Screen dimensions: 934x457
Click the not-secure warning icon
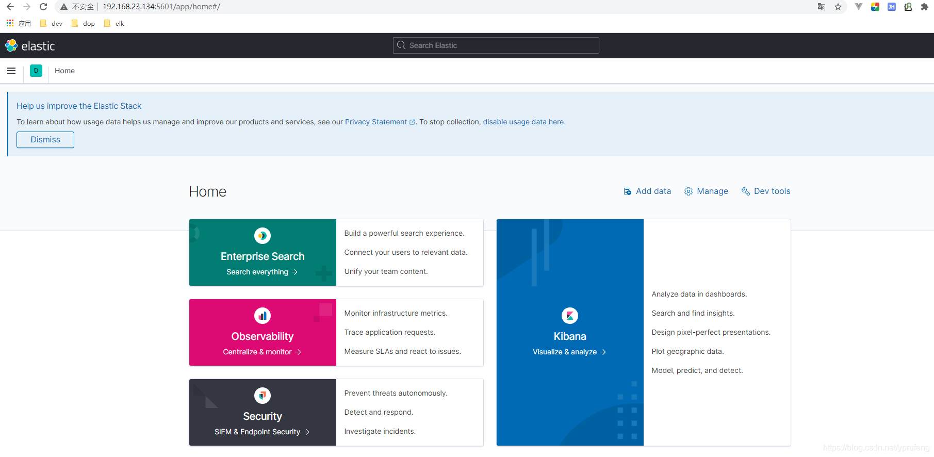coord(64,7)
